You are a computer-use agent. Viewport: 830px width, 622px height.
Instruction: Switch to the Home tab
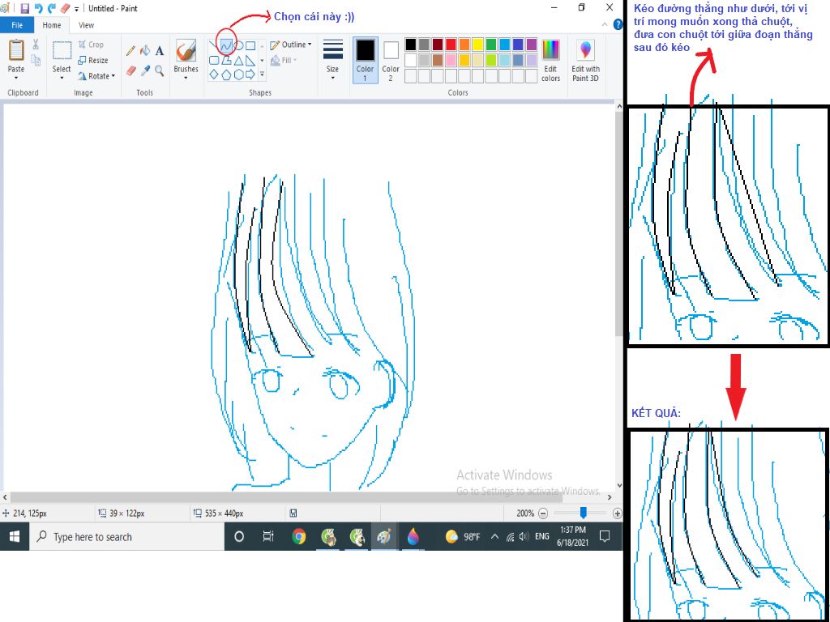(51, 25)
